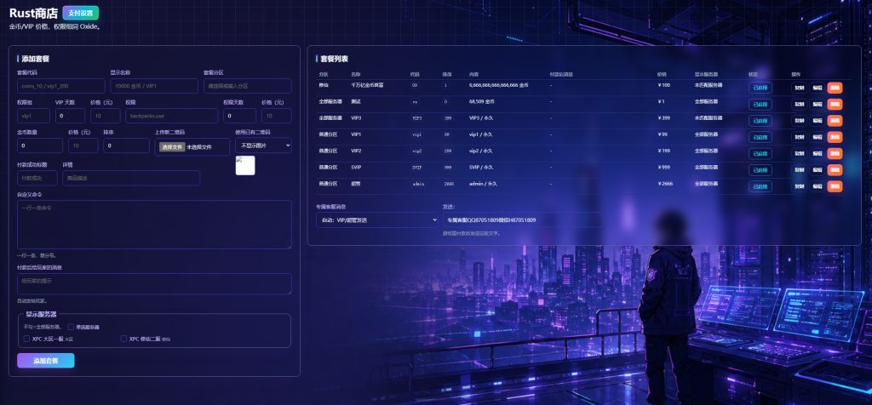Check the XPC 大区一服 server checkbox
Image resolution: width=872 pixels, height=405 pixels.
pyautogui.click(x=26, y=339)
